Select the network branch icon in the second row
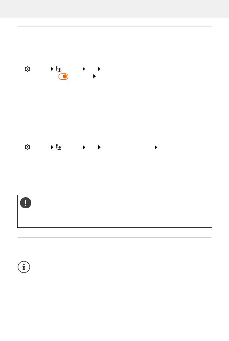The height and width of the screenshot is (341, 229). (58, 148)
